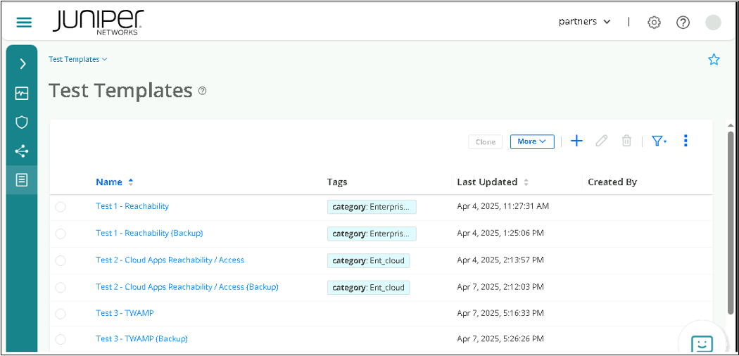Click timestamp Apr 4, 2025, 1:25:06 PM
This screenshot has height=356, width=739.
click(500, 233)
